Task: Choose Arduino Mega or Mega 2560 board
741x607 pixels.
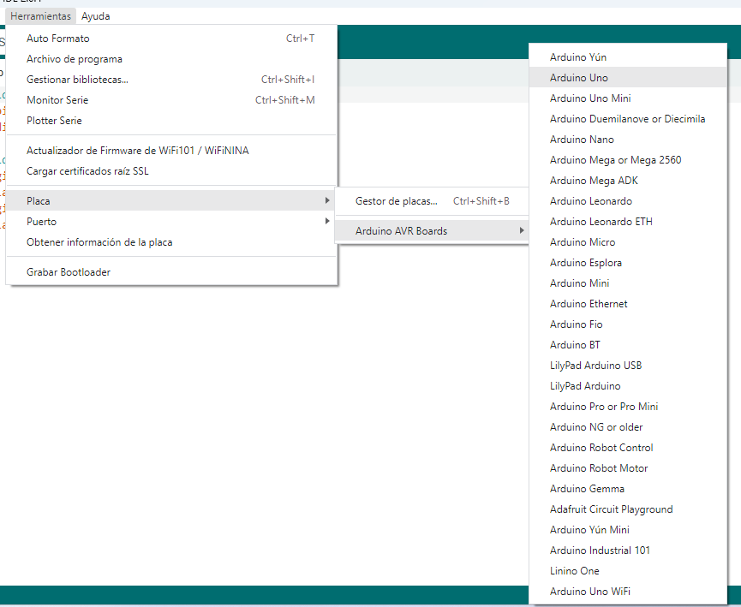Action: tap(615, 160)
